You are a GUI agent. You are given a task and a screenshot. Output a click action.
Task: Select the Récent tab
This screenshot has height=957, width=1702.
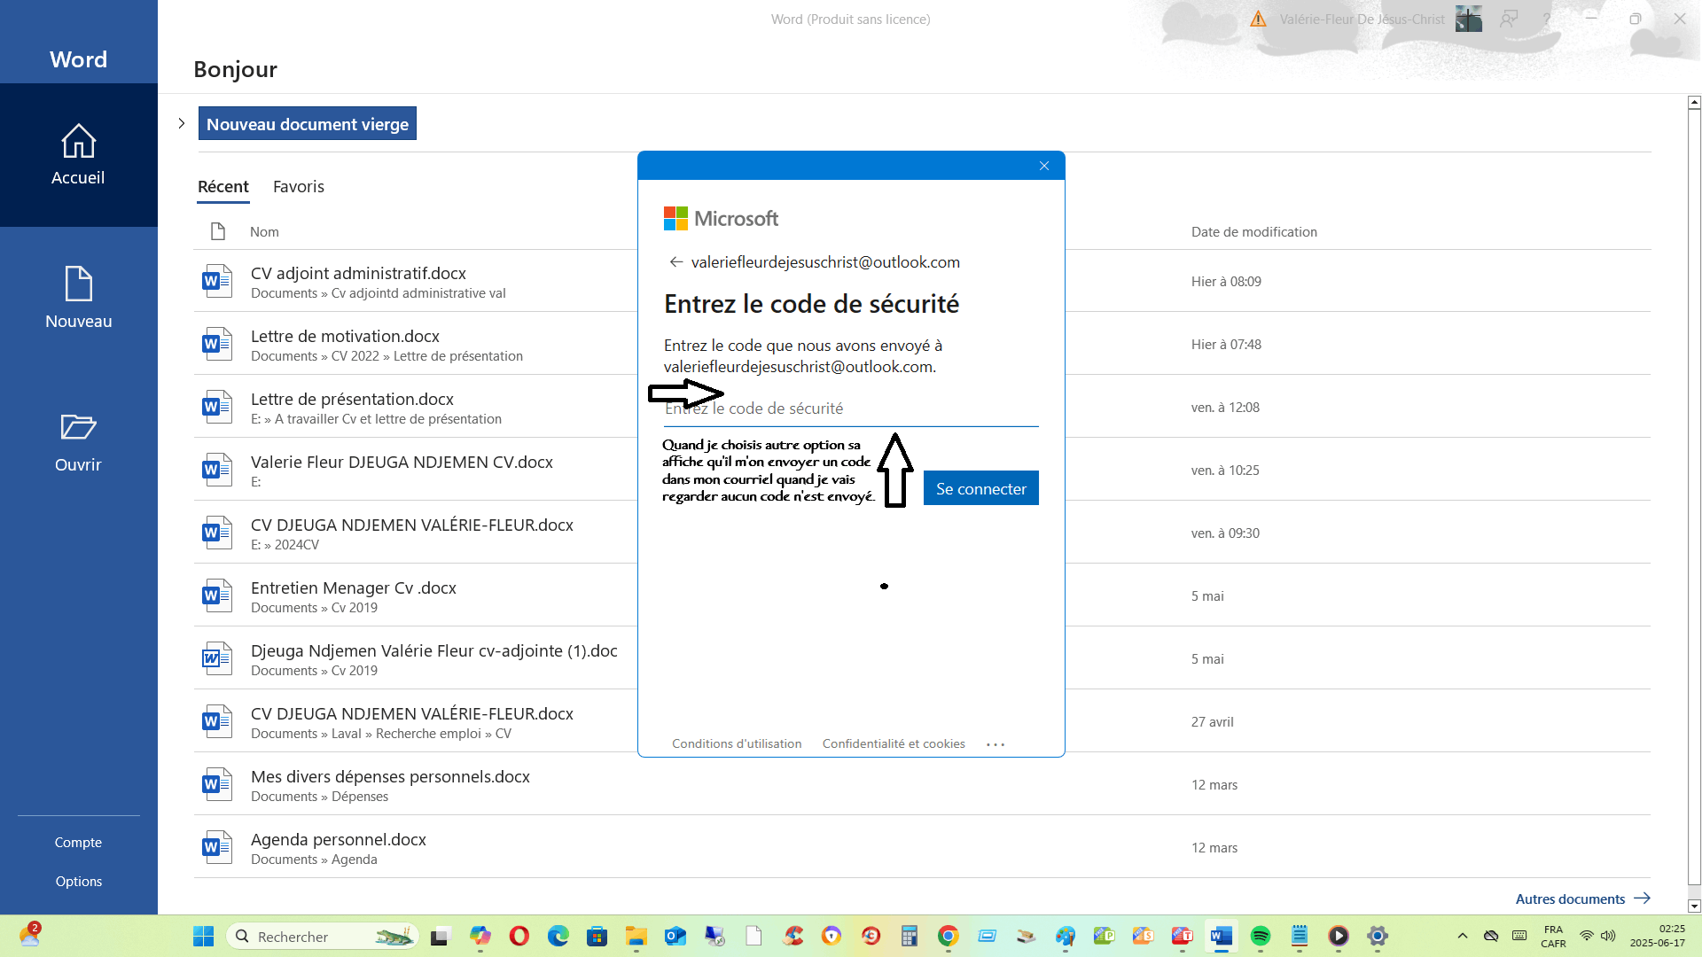223,187
